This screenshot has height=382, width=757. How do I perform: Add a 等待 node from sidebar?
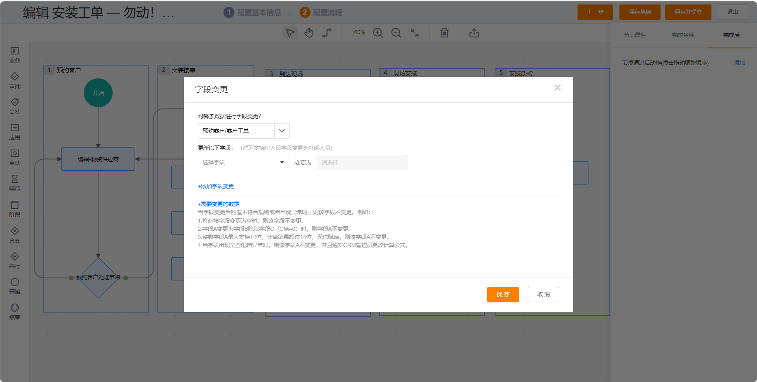[15, 183]
